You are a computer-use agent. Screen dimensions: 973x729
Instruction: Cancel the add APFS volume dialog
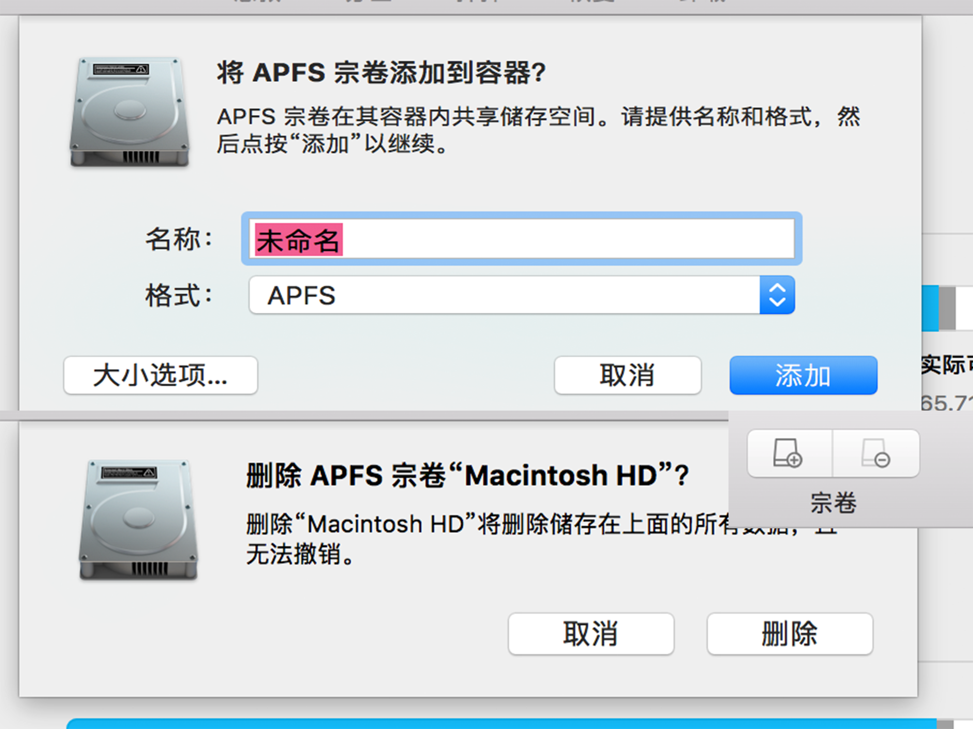click(x=628, y=376)
